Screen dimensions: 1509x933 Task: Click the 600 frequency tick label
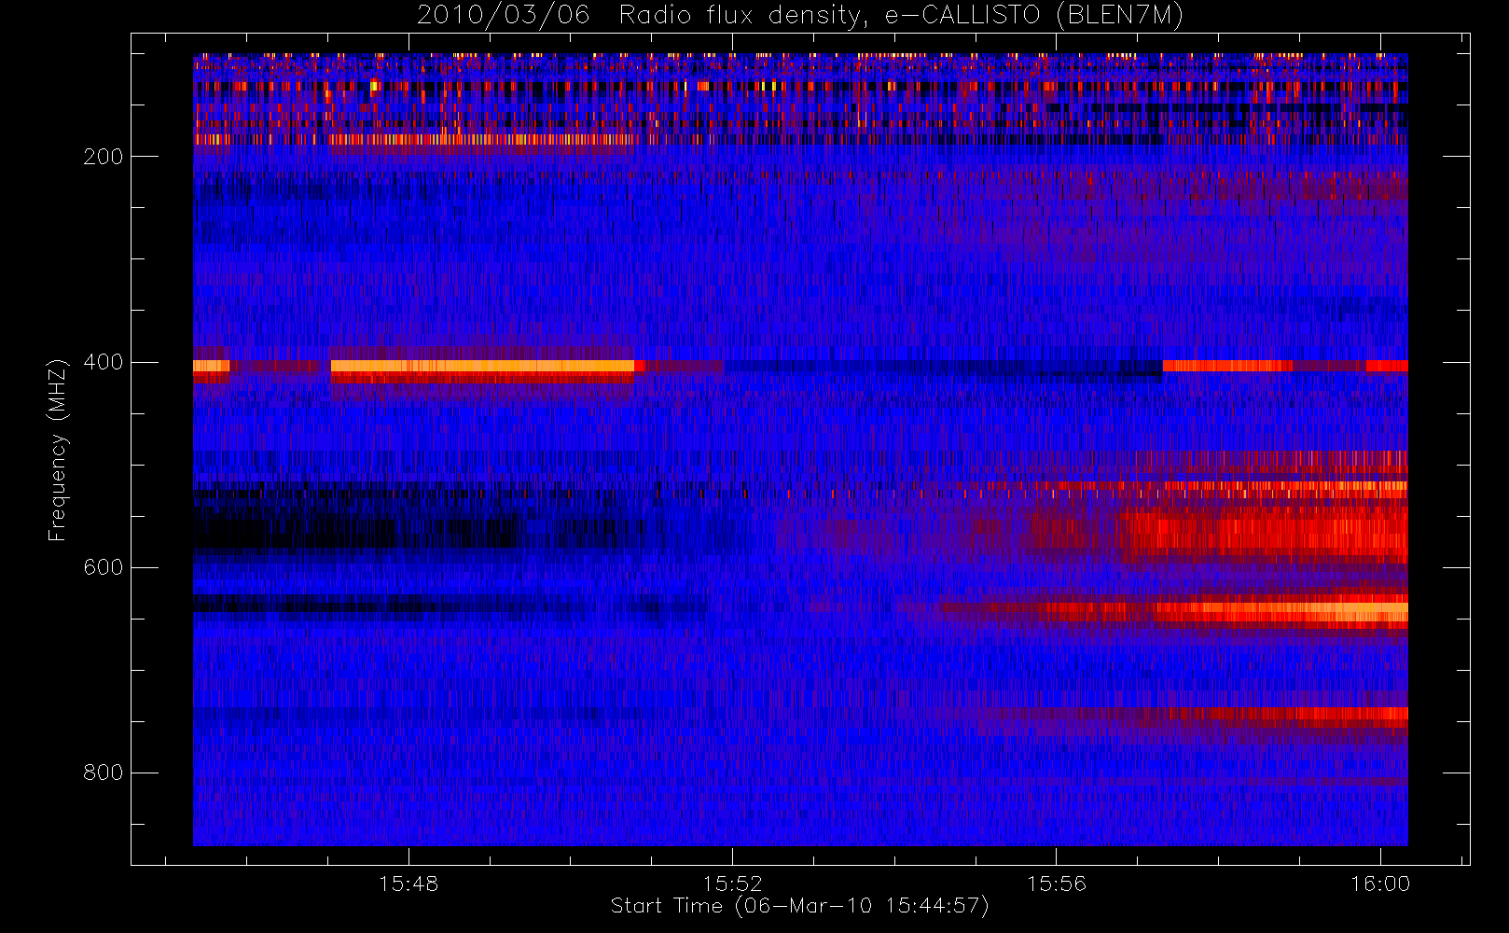104,567
